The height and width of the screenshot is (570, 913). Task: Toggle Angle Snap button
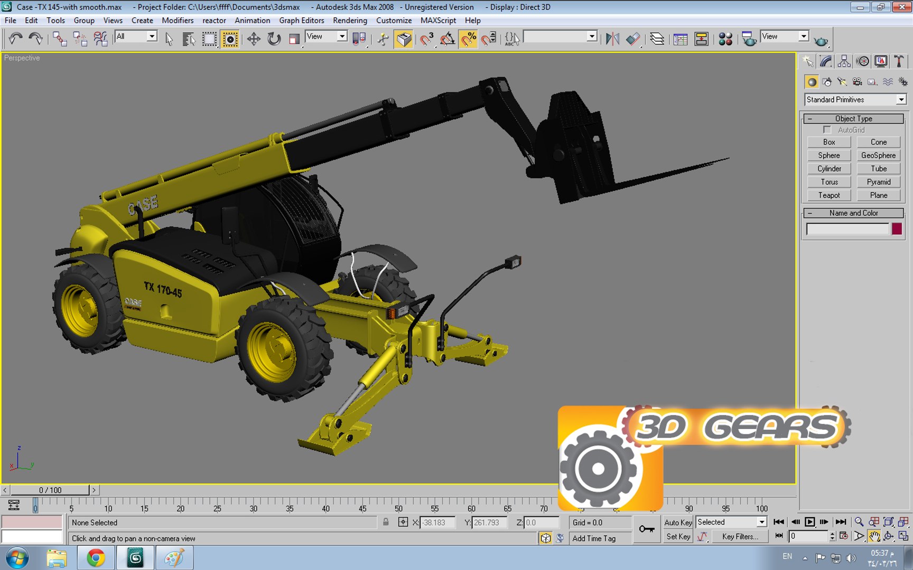point(447,39)
